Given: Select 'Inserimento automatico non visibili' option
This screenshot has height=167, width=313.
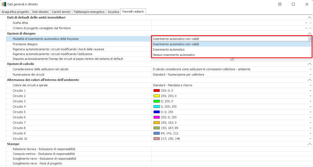Looking at the screenshot, I should [x=176, y=44].
